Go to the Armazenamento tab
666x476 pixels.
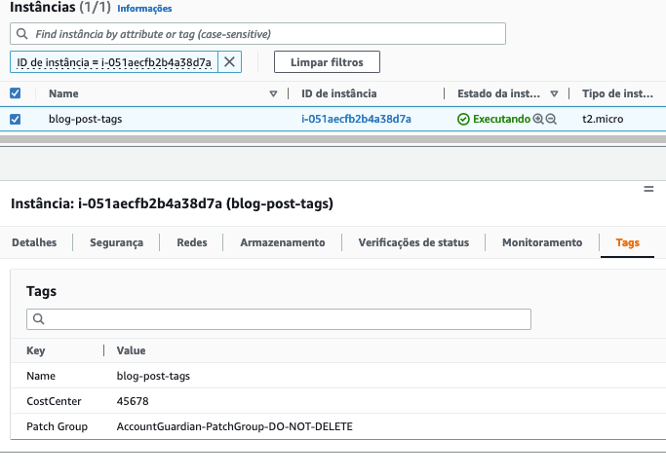pyautogui.click(x=283, y=242)
